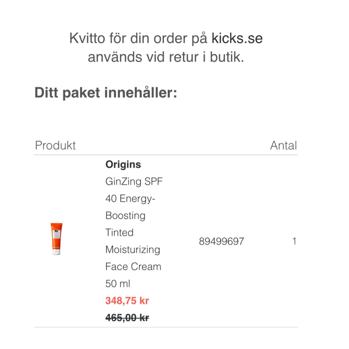This screenshot has height=349, width=349.
Task: Click the Origins brand name
Action: pyautogui.click(x=123, y=164)
